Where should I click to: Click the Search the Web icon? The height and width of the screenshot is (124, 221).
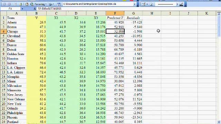click(32, 4)
